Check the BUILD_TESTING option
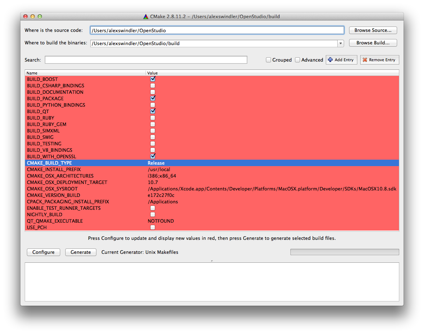Viewport: 424px width, 334px height. point(153,144)
